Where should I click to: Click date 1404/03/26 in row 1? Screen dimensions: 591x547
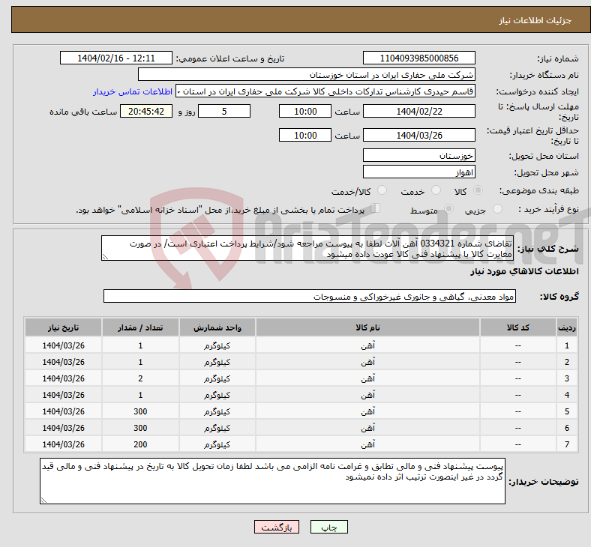(63, 345)
